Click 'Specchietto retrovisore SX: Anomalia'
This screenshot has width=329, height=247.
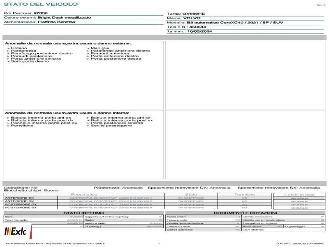click(x=279, y=188)
